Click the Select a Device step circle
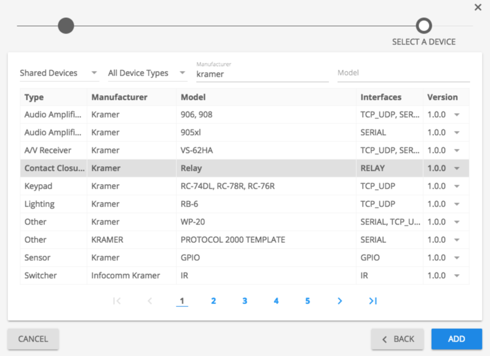 point(424,25)
